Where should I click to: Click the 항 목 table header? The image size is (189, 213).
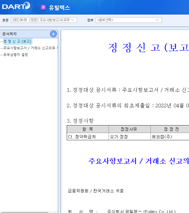point(88,129)
